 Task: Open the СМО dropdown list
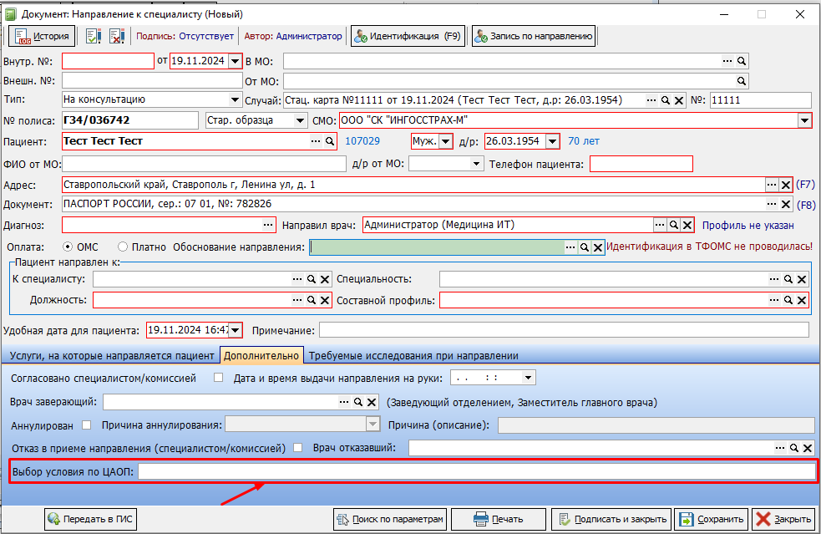804,120
